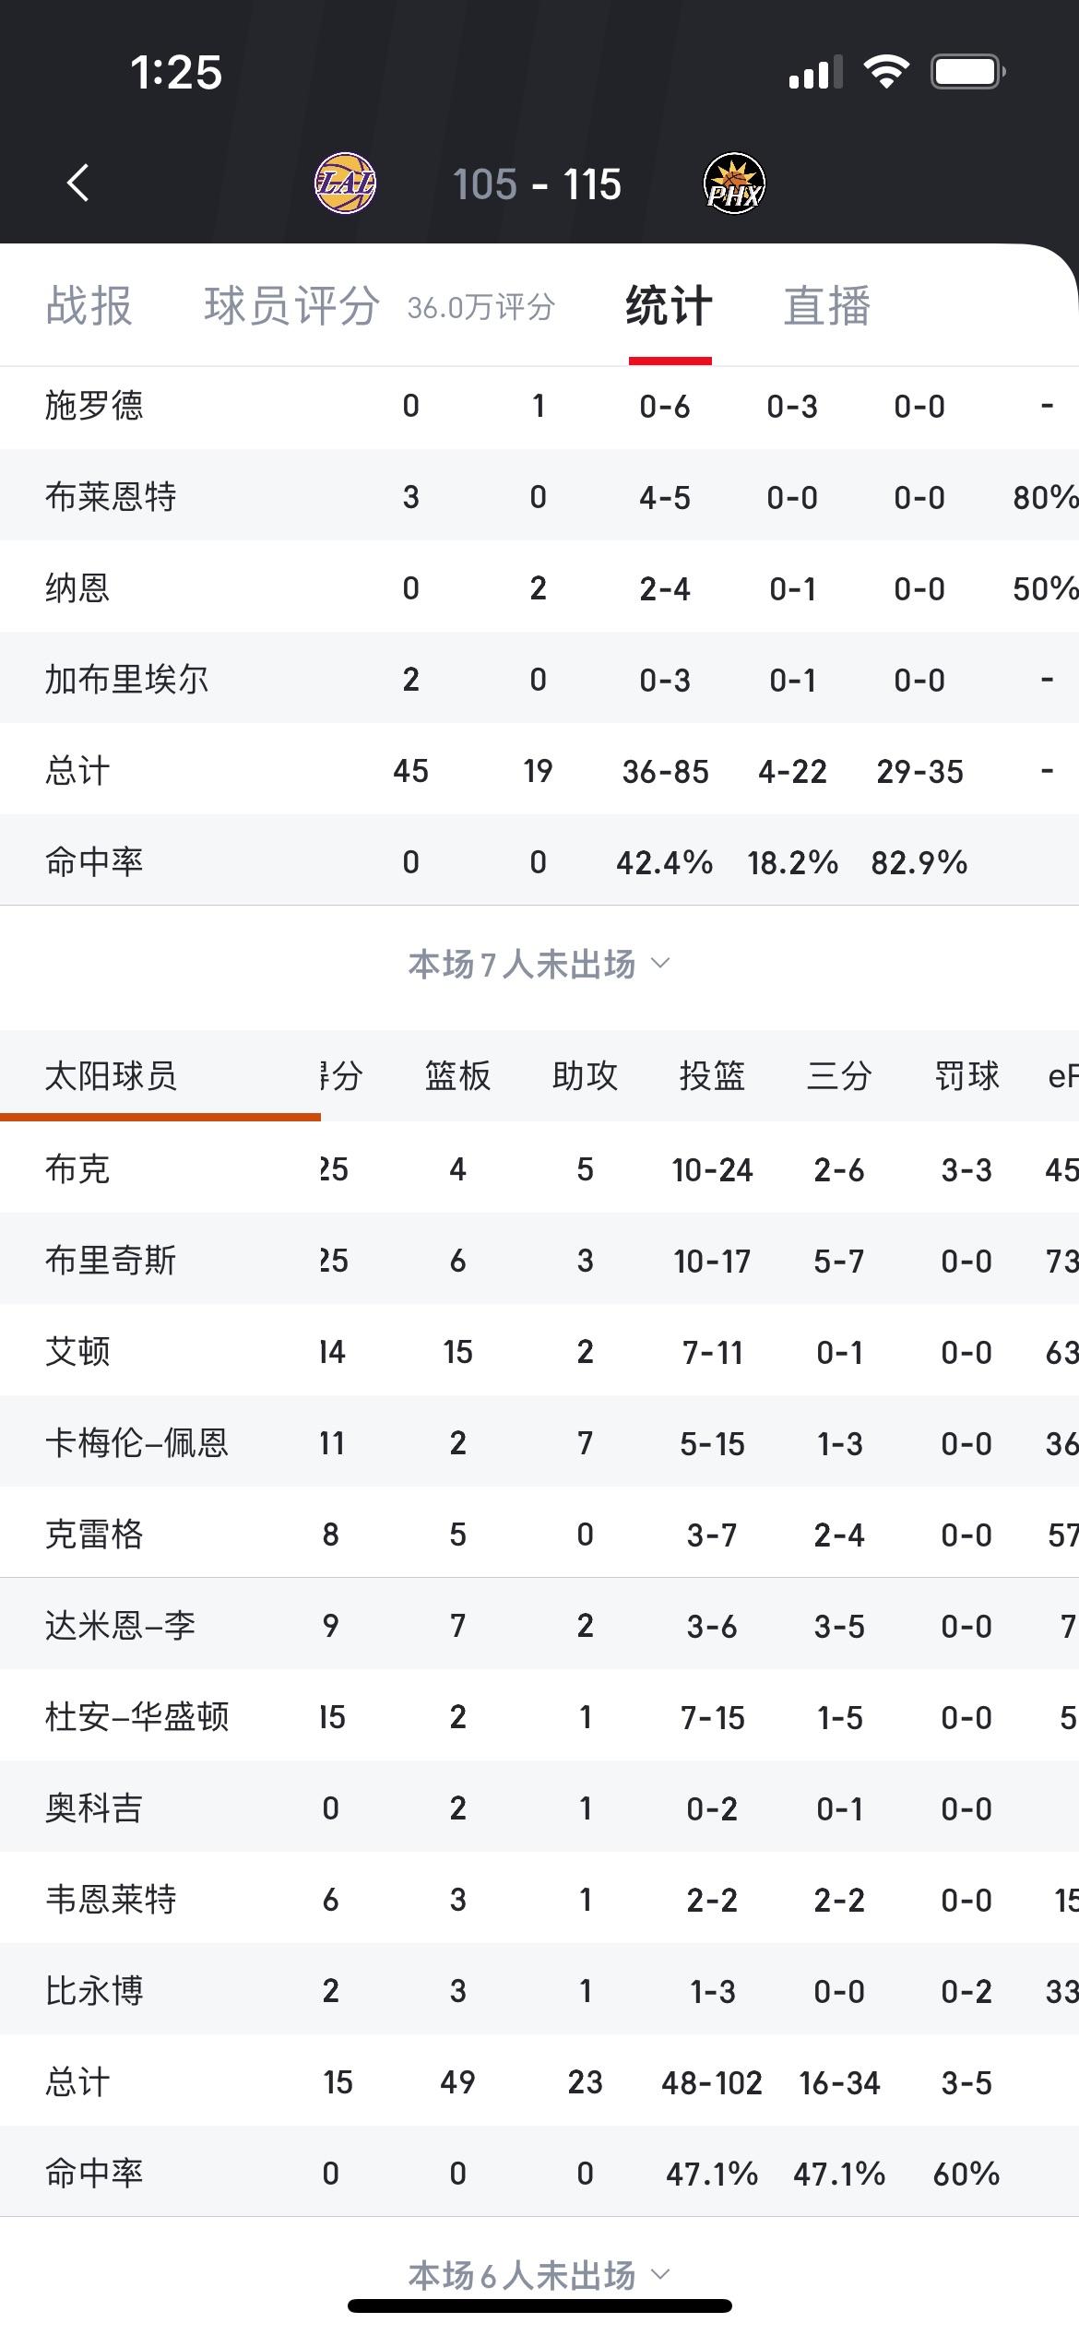Viewport: 1079px width, 2335px height.
Task: Expand the 本场7人未出场 list
Action: (x=539, y=965)
